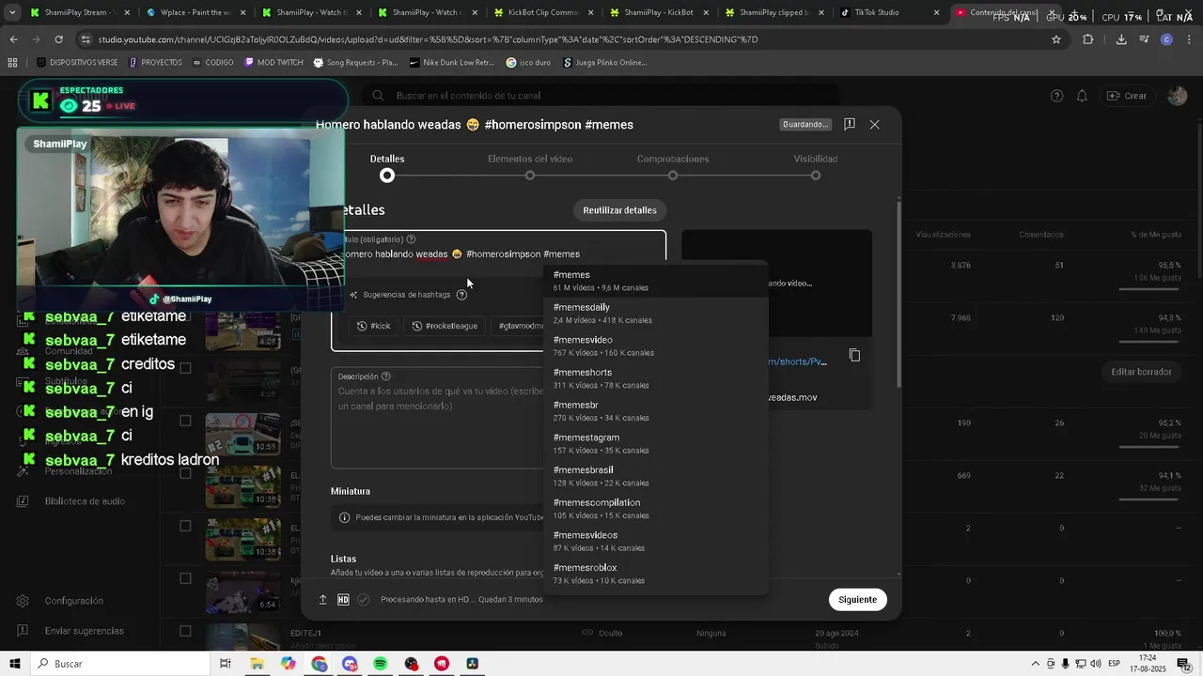Add the #kick suggested hashtag chip

point(374,326)
